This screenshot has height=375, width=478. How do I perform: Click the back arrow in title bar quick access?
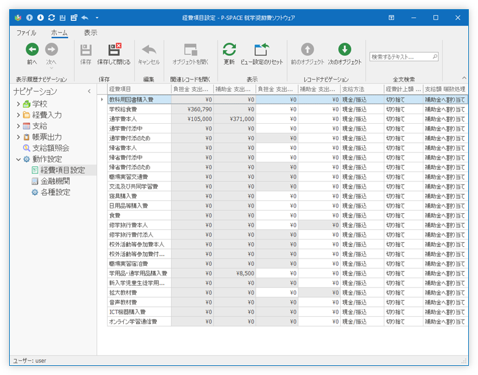tap(85, 18)
